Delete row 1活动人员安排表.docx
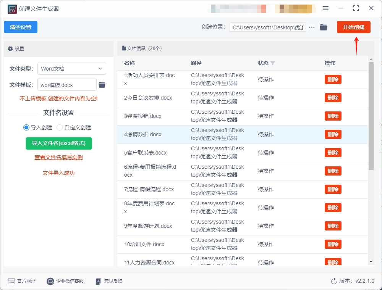The width and height of the screenshot is (382, 290). pyautogui.click(x=333, y=79)
